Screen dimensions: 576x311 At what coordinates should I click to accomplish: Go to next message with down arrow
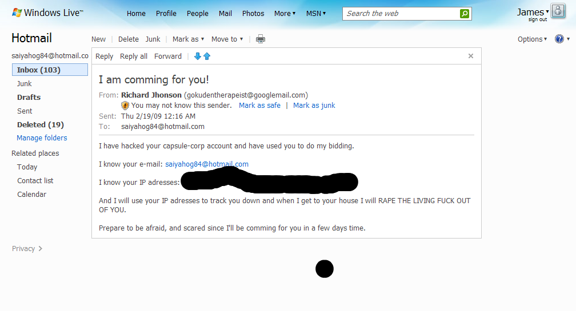pyautogui.click(x=198, y=56)
